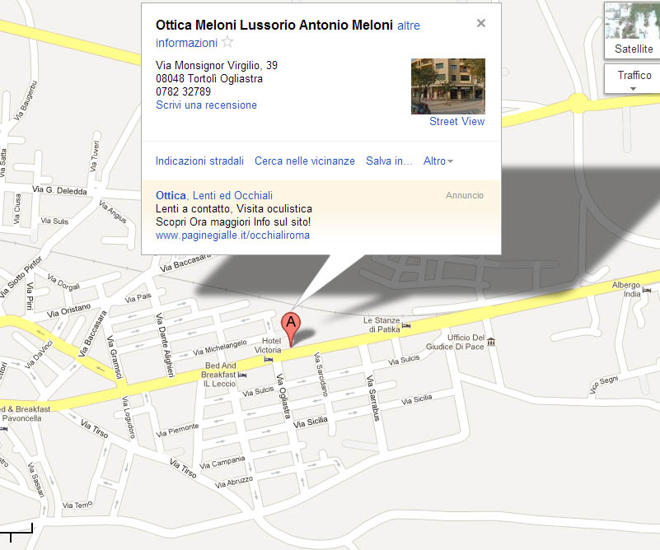Click the 'Via G. Deledda' street label

pos(59,190)
